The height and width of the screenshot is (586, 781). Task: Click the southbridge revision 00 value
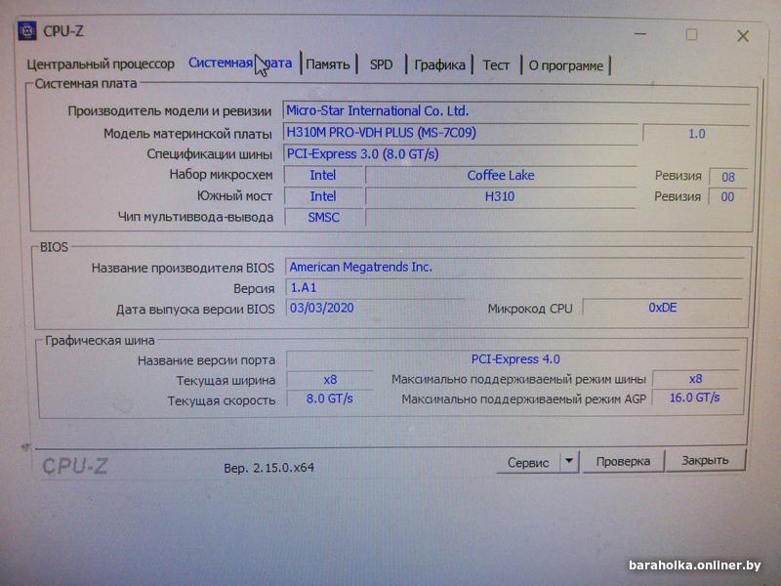(x=727, y=197)
